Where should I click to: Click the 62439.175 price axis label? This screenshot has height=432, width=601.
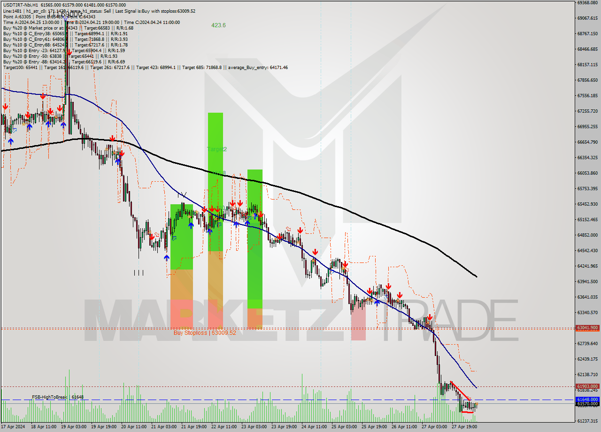click(587, 359)
